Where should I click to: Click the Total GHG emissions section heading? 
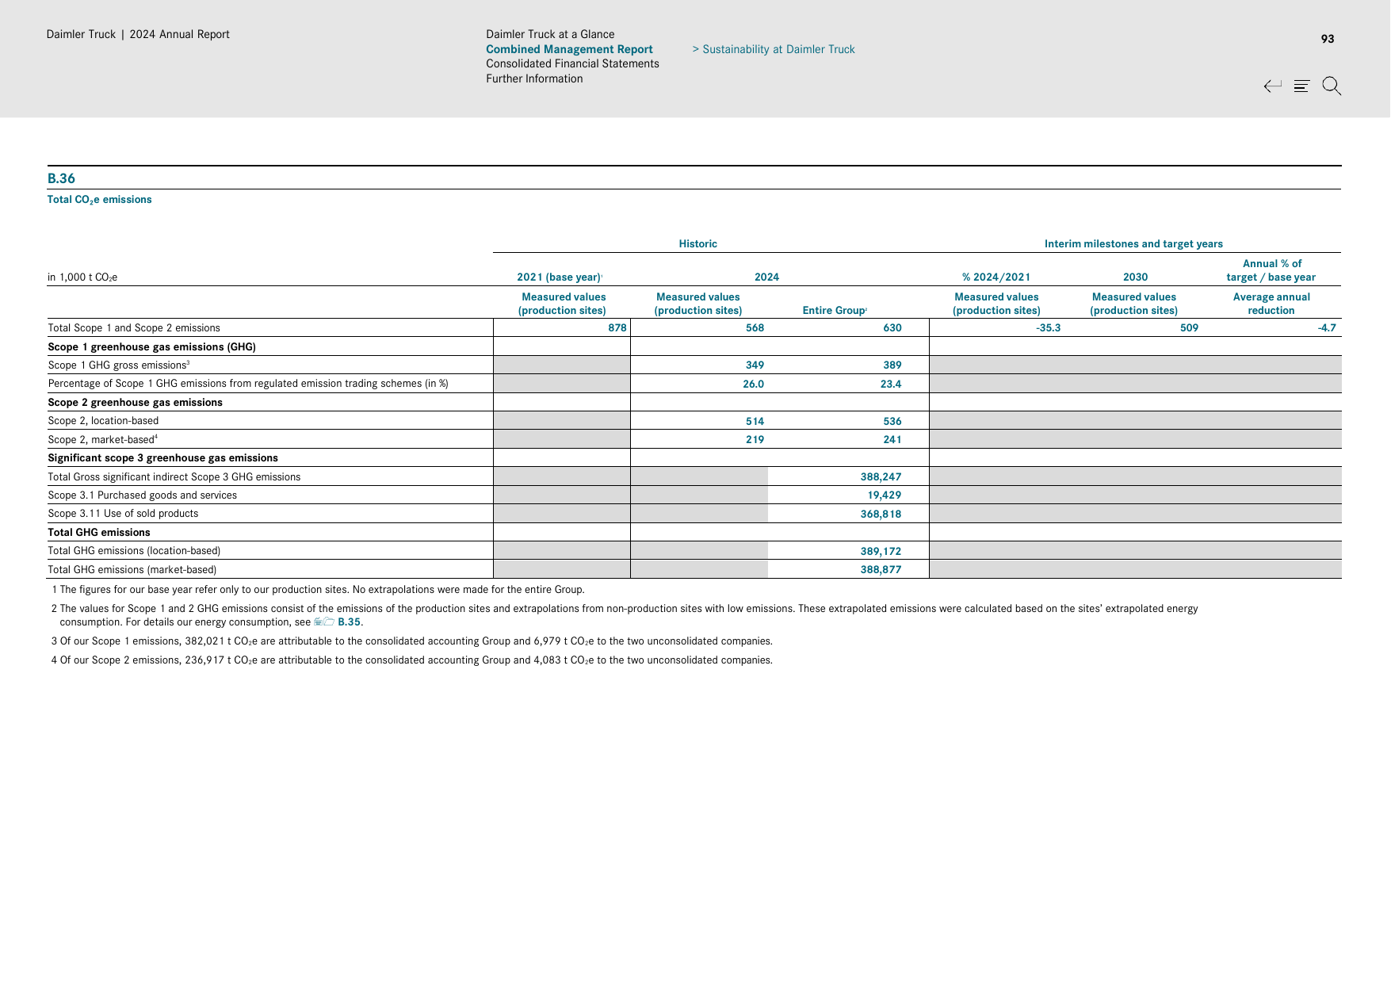(99, 533)
